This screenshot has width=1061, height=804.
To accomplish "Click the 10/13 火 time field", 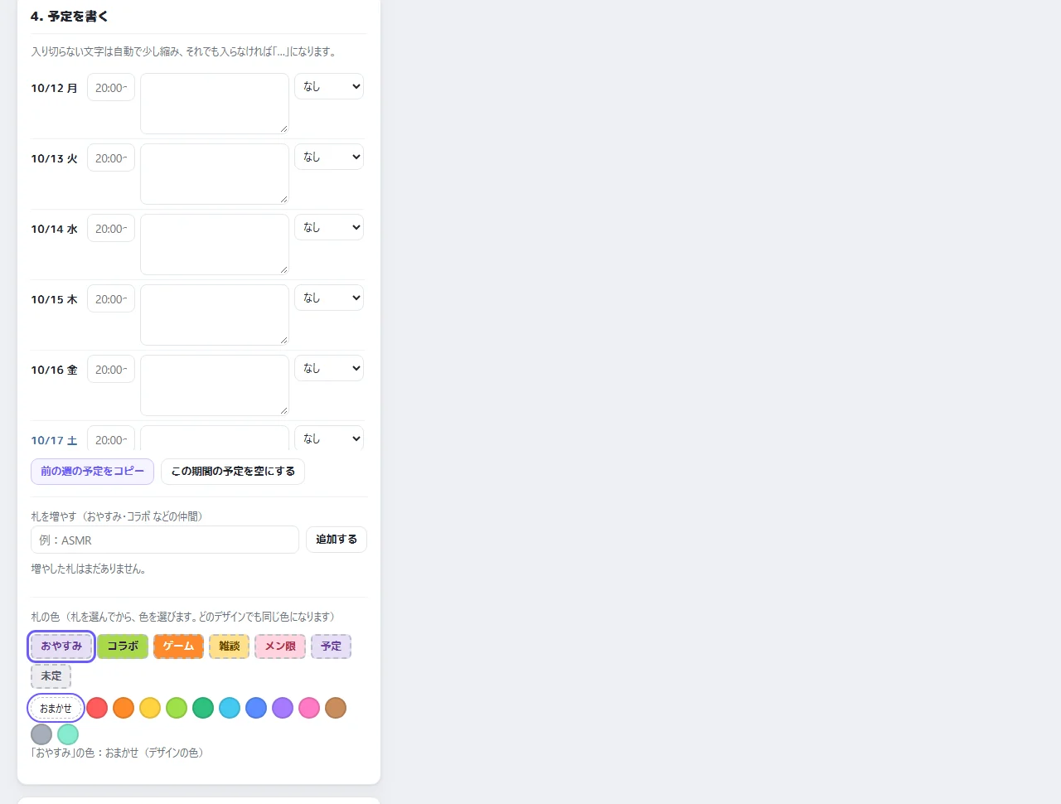I will [x=111, y=157].
